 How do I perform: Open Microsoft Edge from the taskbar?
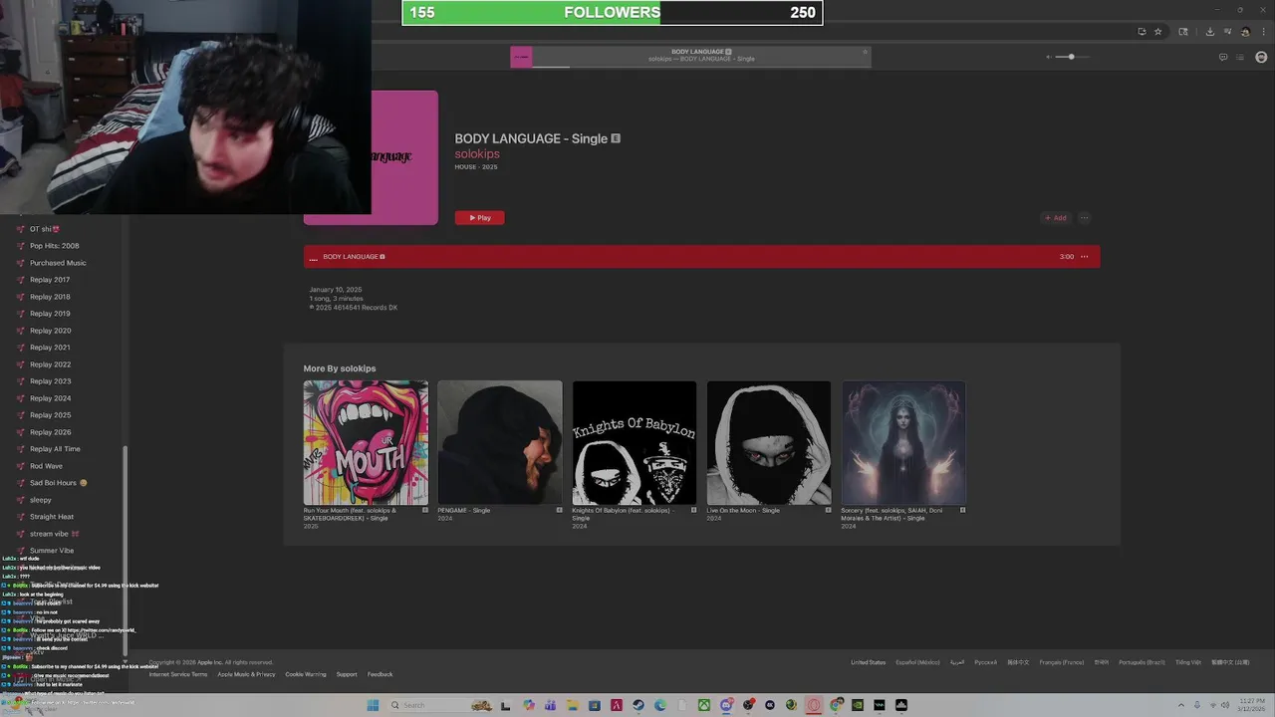point(659,705)
